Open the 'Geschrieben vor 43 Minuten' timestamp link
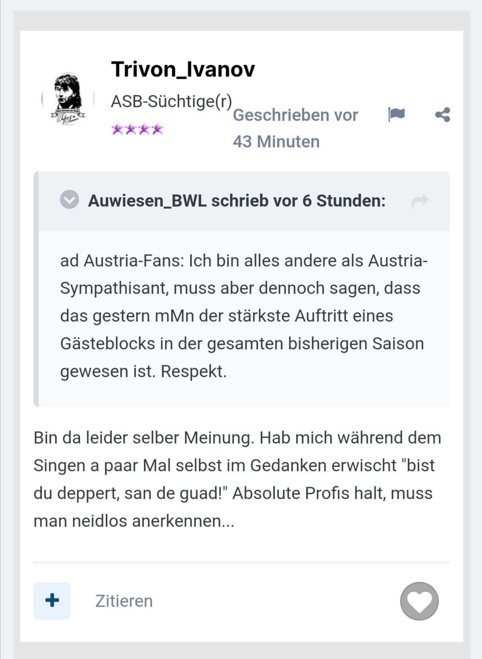This screenshot has width=482, height=659. point(295,128)
